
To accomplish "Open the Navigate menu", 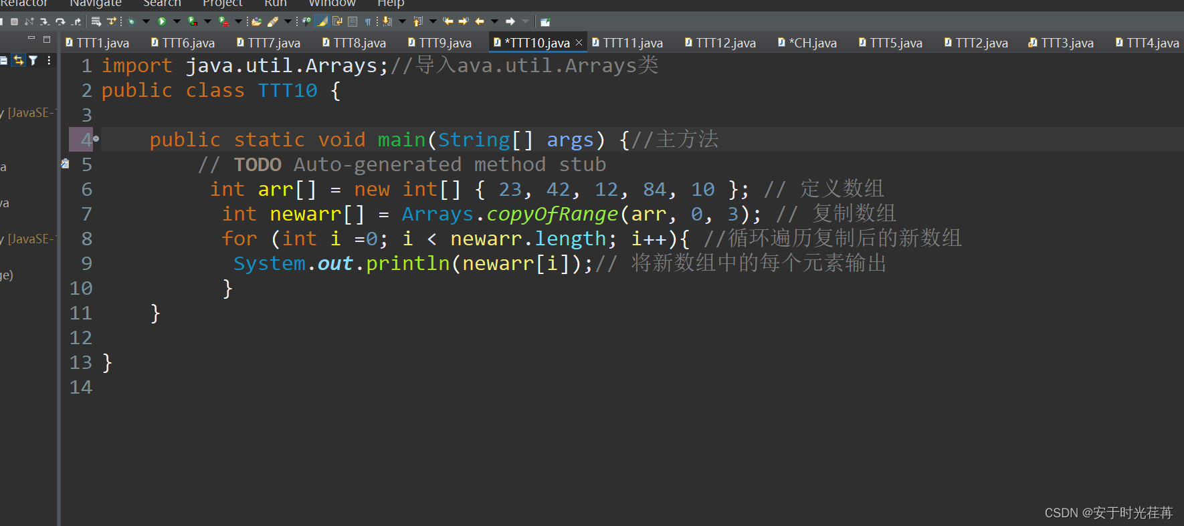I will pyautogui.click(x=96, y=3).
